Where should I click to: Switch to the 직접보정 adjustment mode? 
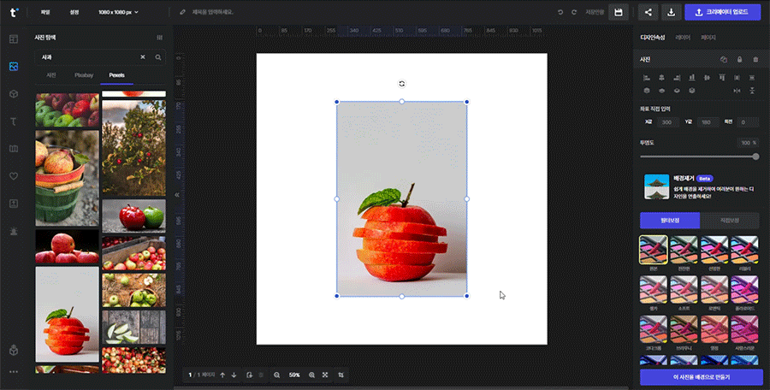click(729, 221)
